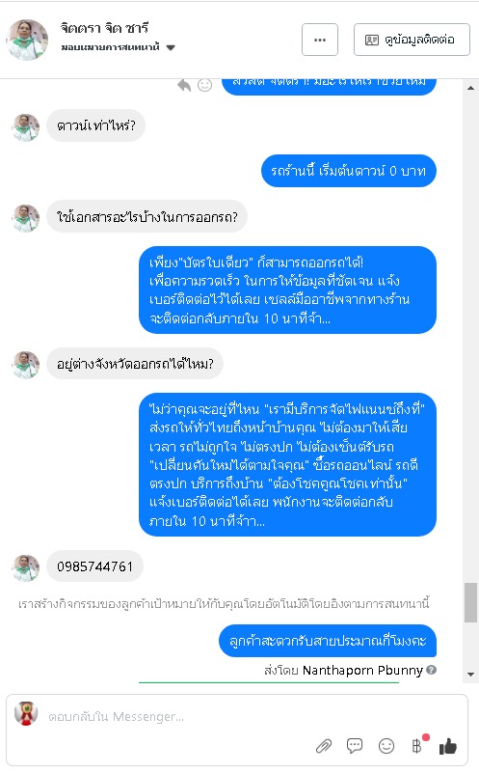The width and height of the screenshot is (479, 773).
Task: Click scrollbar up arrow in chat
Action: (x=470, y=88)
